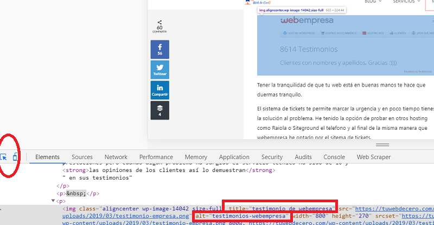Click the LinkedIn Compartir button
This screenshot has width=434, height=225.
(x=159, y=90)
